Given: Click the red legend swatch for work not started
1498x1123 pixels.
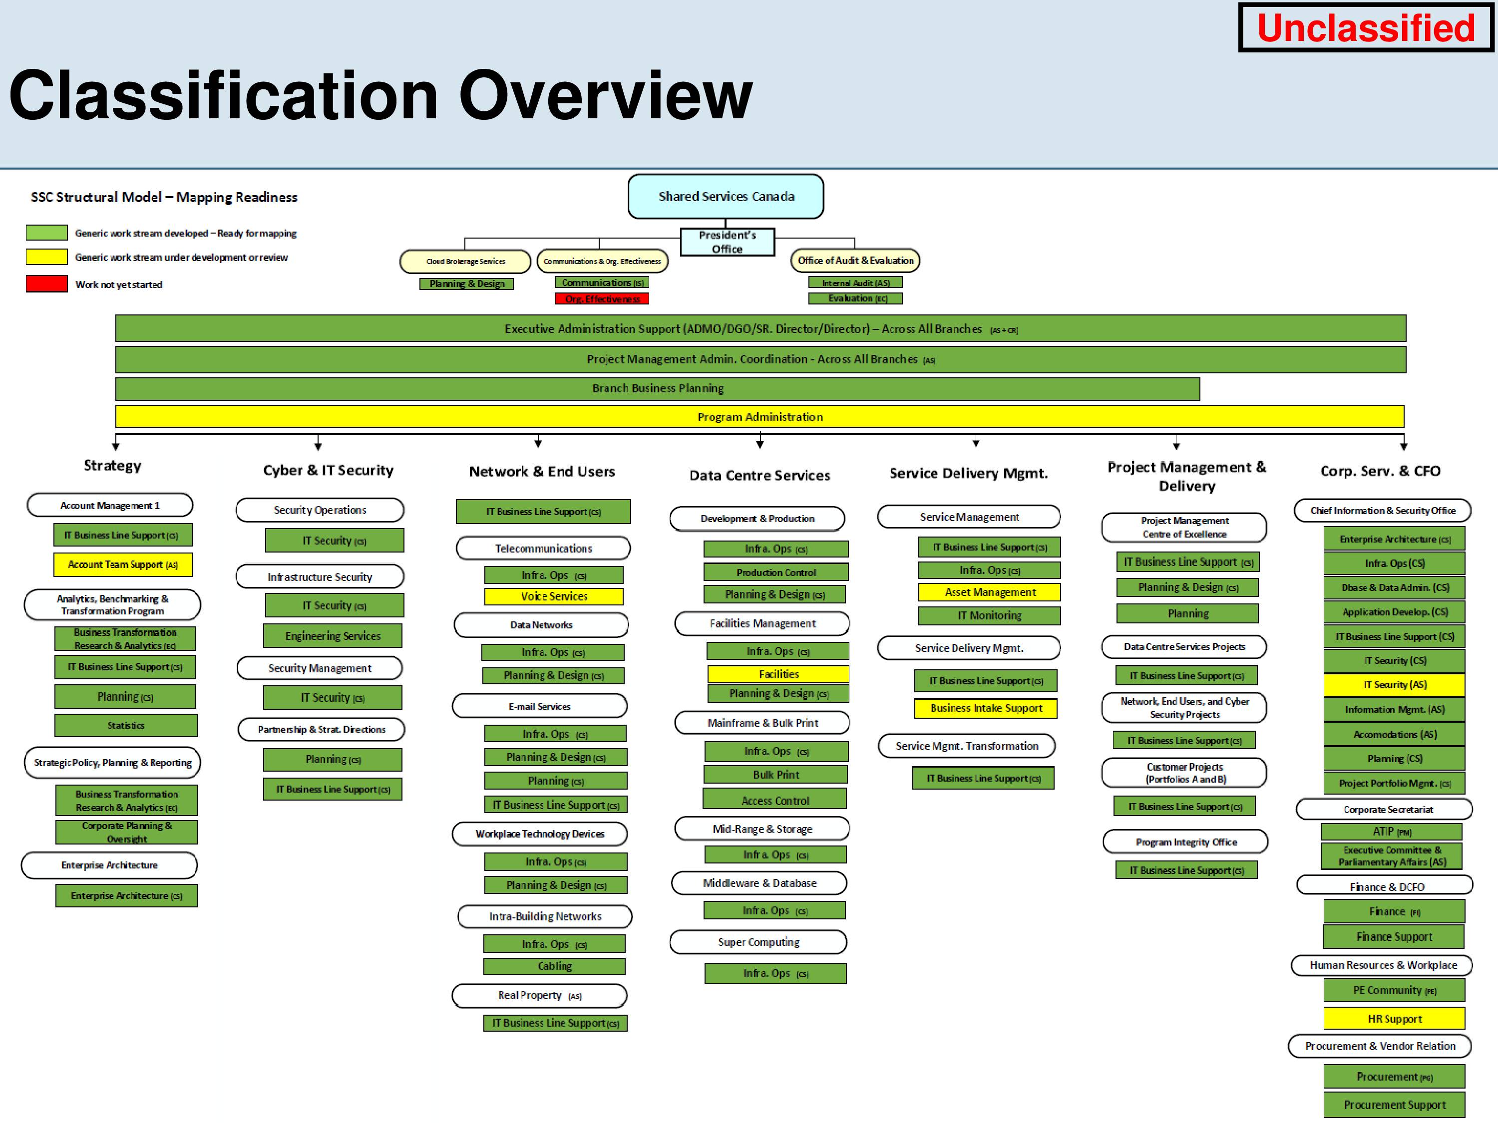Looking at the screenshot, I should tap(47, 283).
